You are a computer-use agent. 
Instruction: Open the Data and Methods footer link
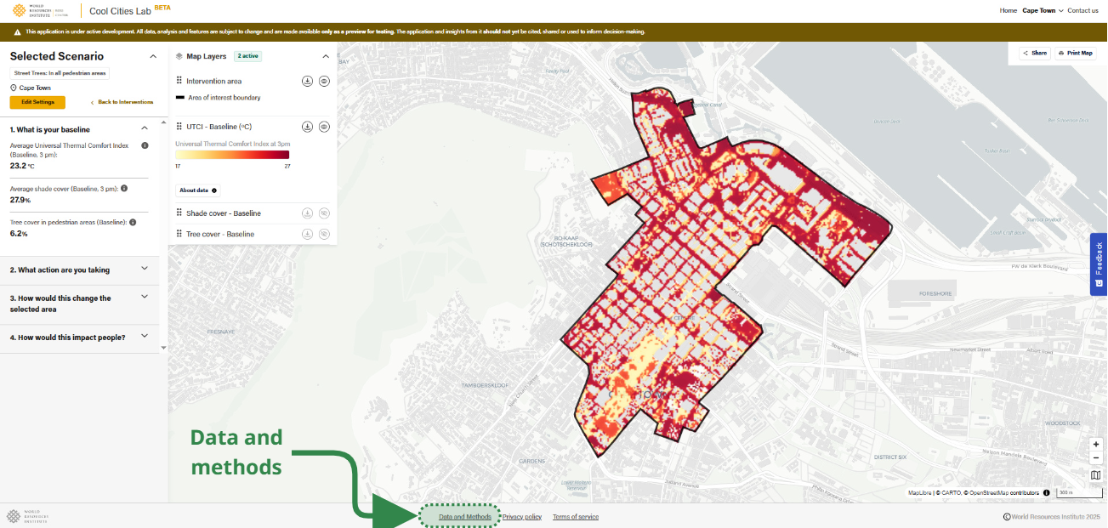(x=464, y=517)
